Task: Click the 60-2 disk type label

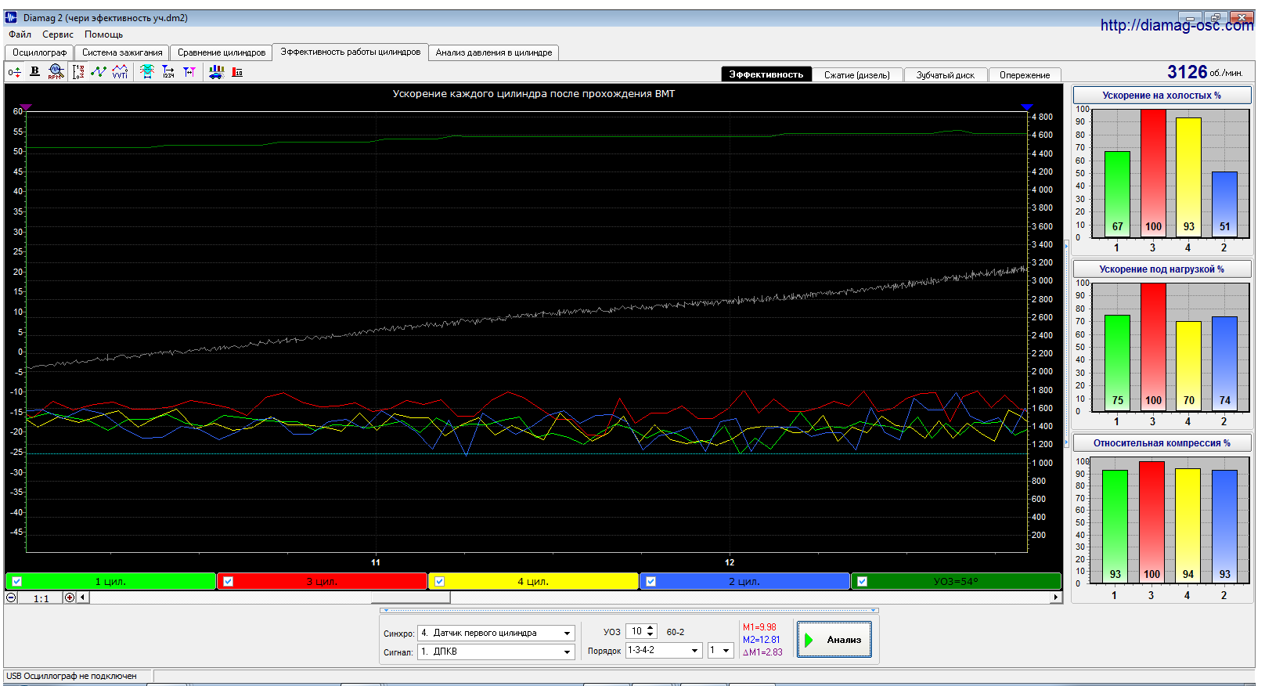Action: (x=676, y=632)
